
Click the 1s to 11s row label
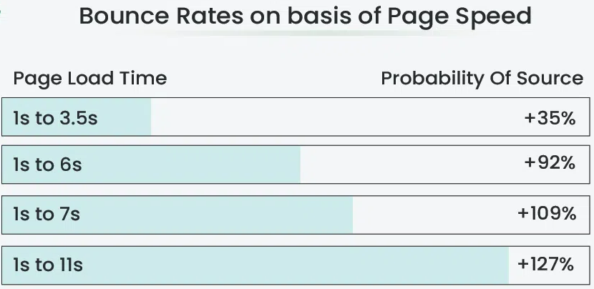[48, 265]
